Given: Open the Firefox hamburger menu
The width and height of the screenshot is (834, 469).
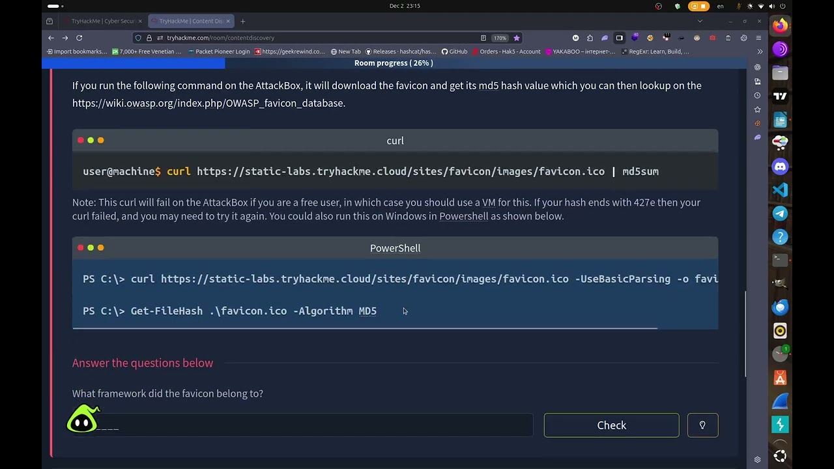Looking at the screenshot, I should 759,38.
